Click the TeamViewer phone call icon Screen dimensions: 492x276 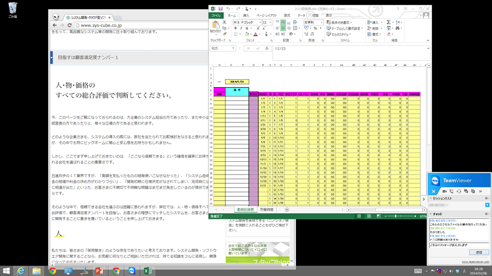click(x=452, y=192)
